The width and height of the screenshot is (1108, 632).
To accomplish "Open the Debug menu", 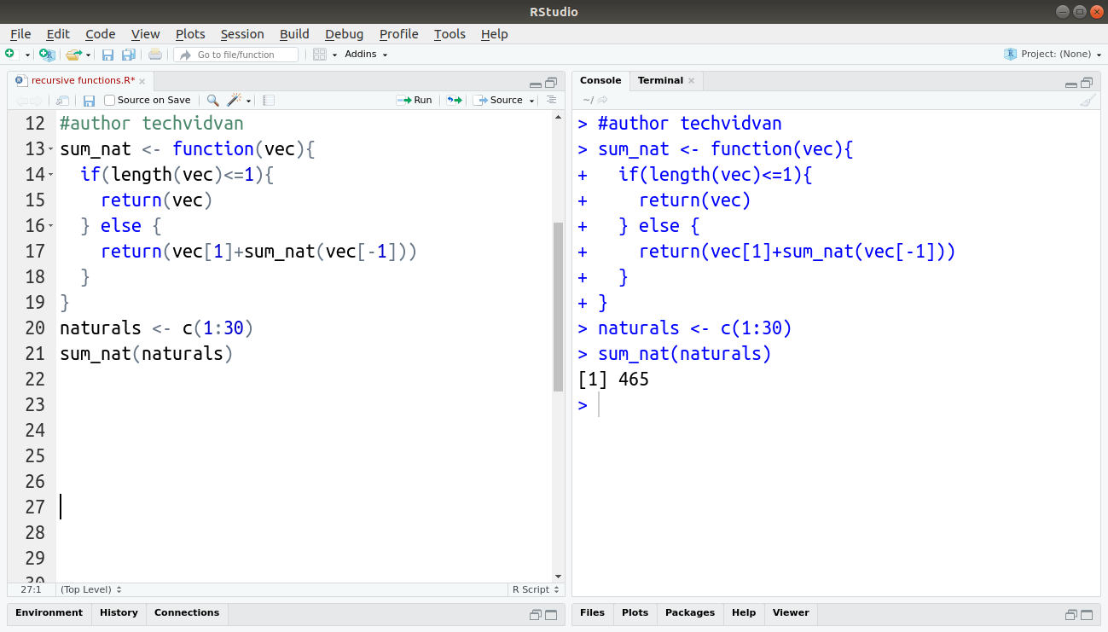I will pyautogui.click(x=344, y=34).
